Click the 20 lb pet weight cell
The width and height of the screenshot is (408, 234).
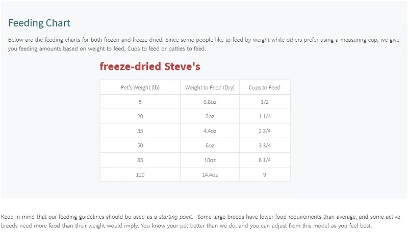pos(140,116)
